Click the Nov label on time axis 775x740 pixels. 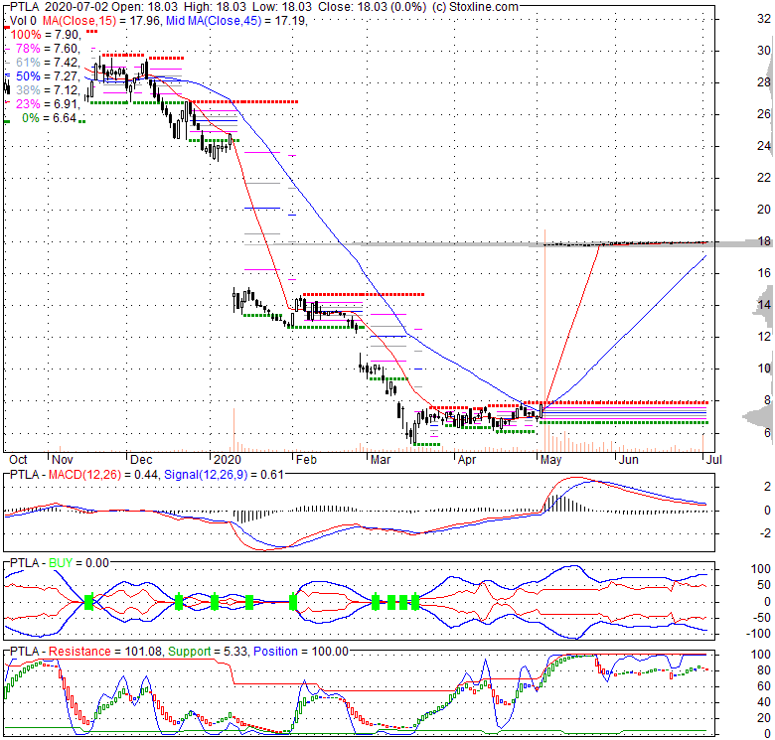coord(63,460)
